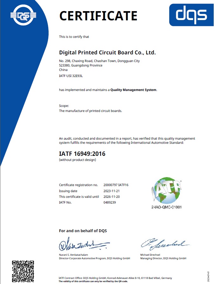
Task: Click the blue dqs logo banner
Action: click(x=192, y=15)
